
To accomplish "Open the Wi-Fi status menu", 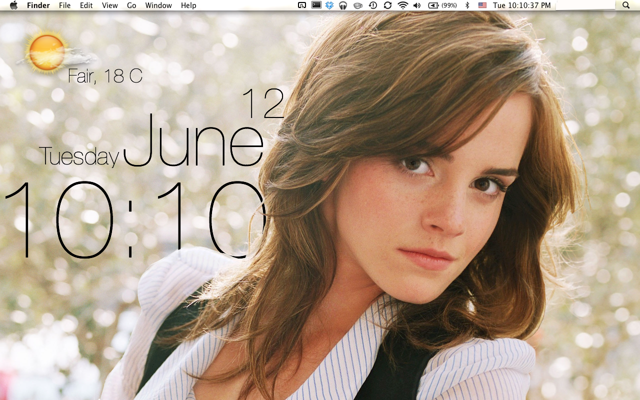I will tap(402, 5).
